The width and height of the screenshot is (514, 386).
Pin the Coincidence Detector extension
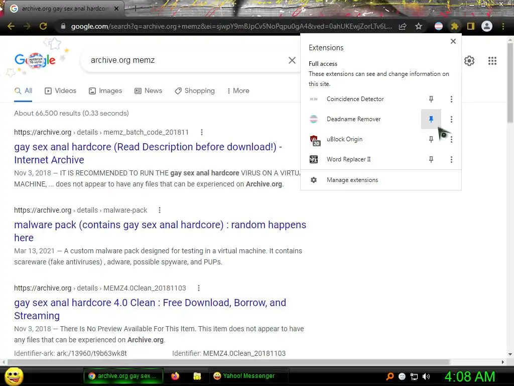tap(431, 99)
